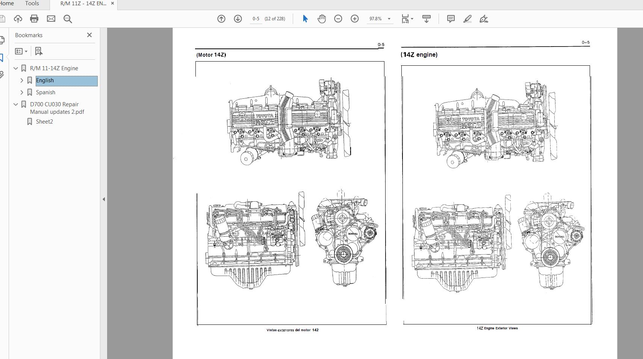Open the find text search tool
The width and height of the screenshot is (643, 359).
[x=68, y=19]
